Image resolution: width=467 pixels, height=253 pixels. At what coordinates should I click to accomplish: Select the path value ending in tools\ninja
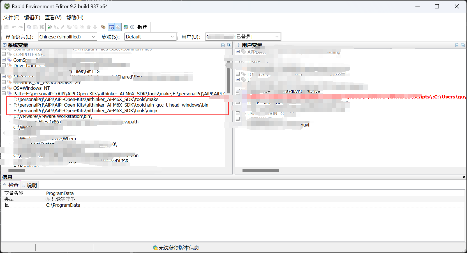(x=85, y=111)
